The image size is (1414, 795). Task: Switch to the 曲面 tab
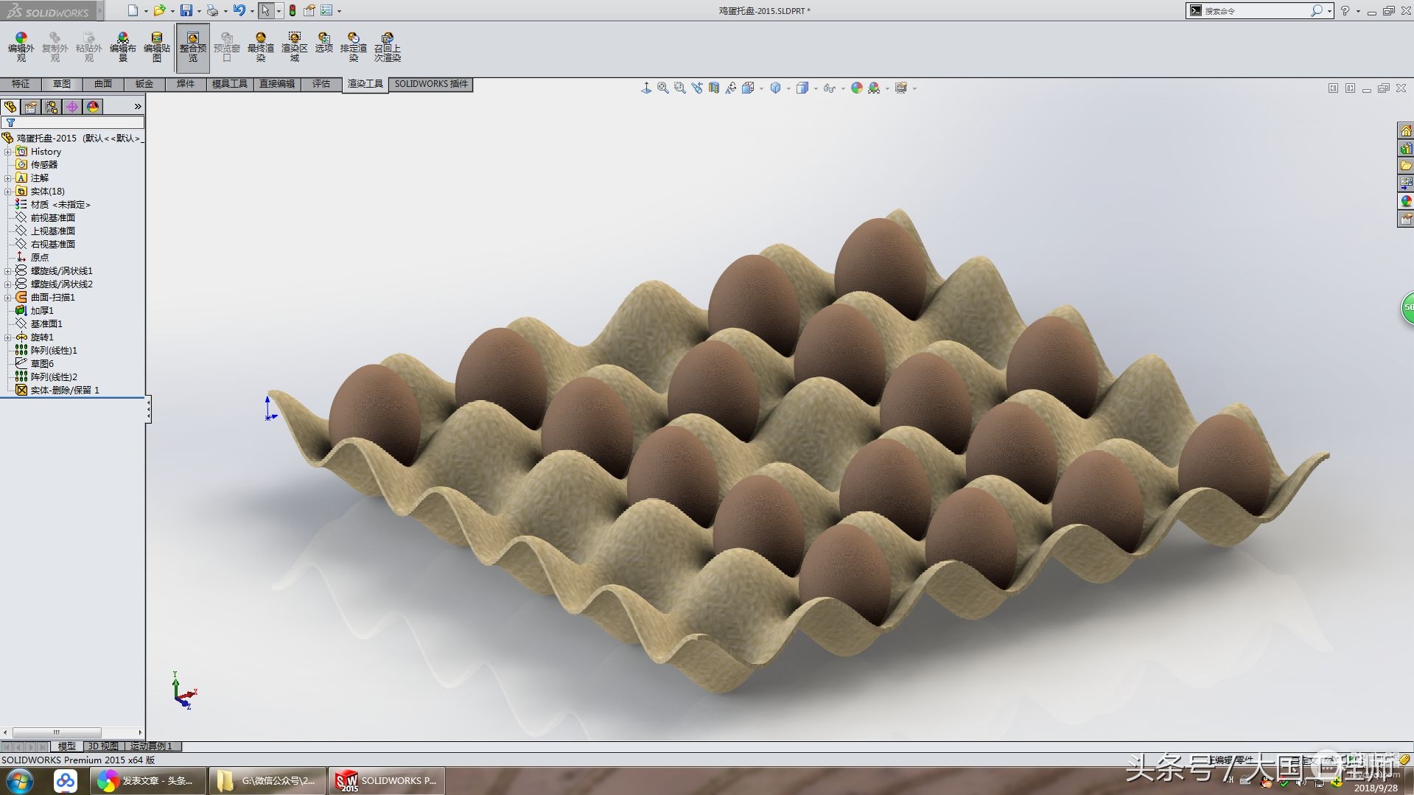(x=103, y=84)
